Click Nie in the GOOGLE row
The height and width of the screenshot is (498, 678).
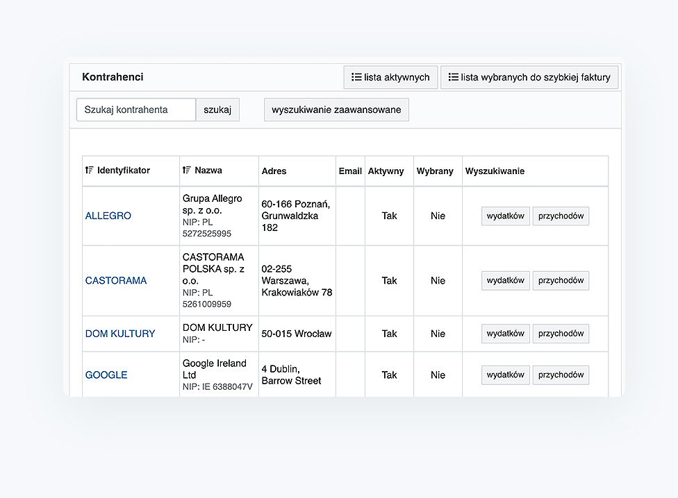point(438,375)
